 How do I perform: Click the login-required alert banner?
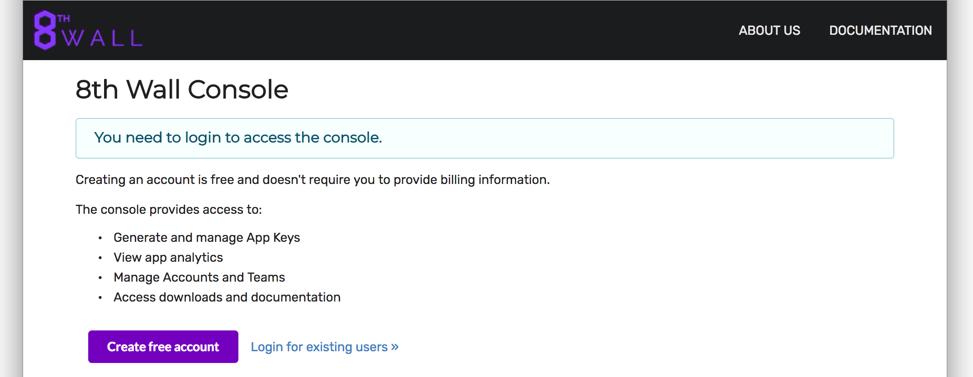(484, 138)
